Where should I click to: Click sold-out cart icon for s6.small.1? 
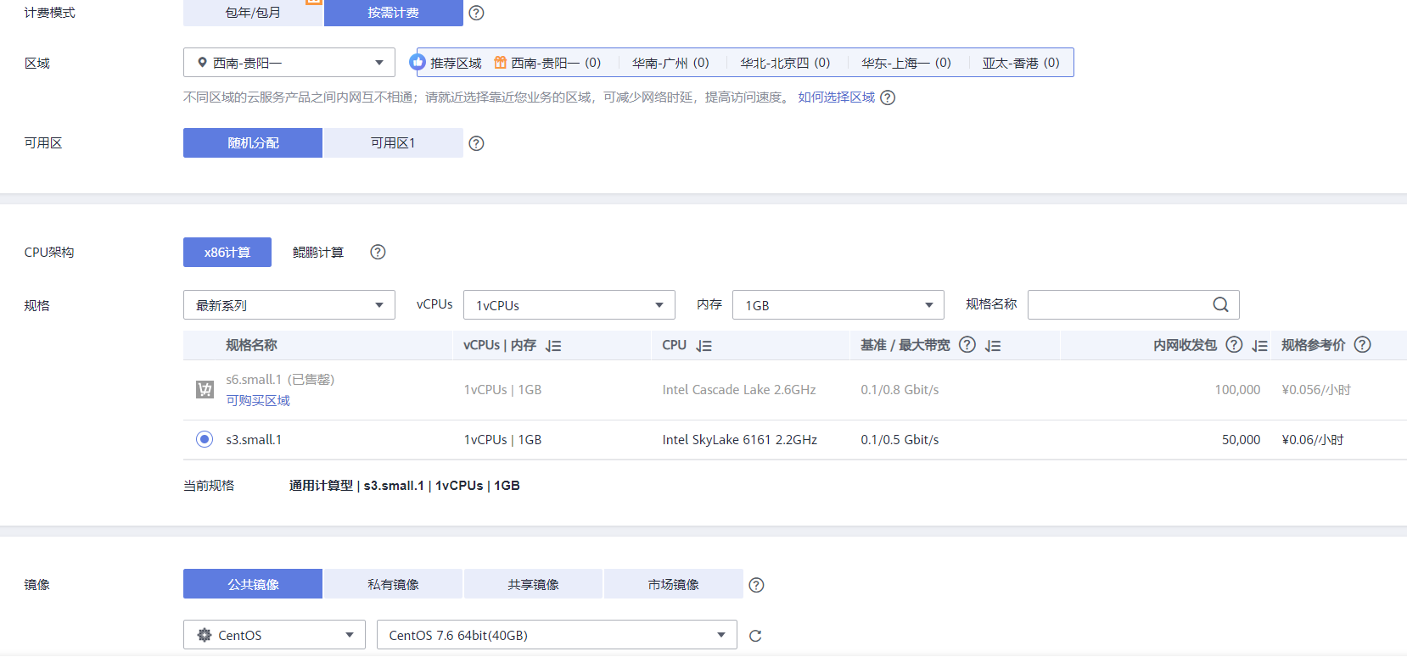point(205,390)
